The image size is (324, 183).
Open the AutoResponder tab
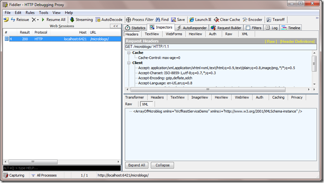point(192,28)
